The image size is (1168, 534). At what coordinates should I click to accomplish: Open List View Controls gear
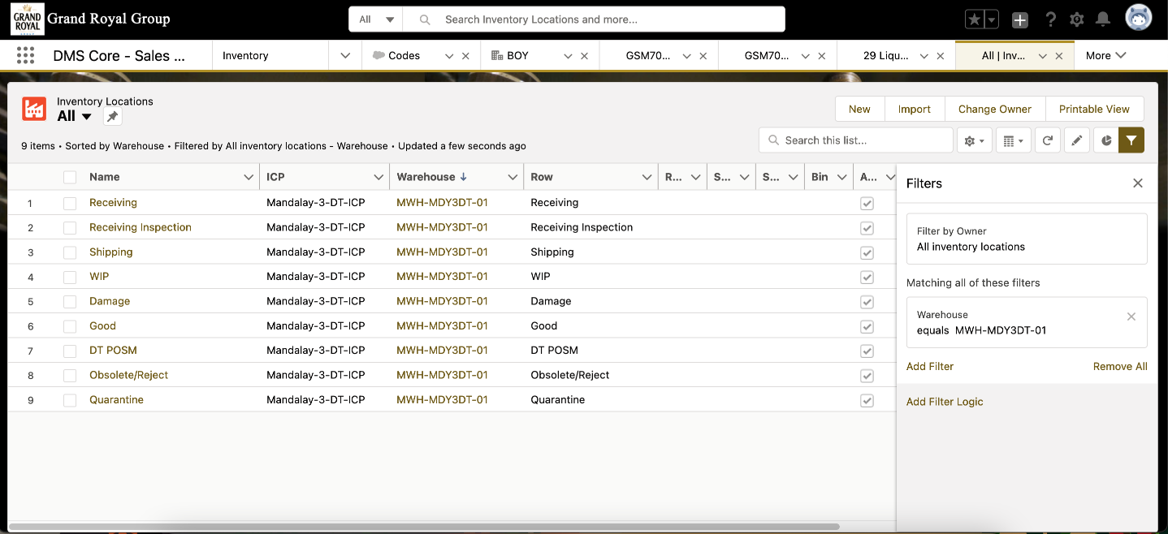974,140
